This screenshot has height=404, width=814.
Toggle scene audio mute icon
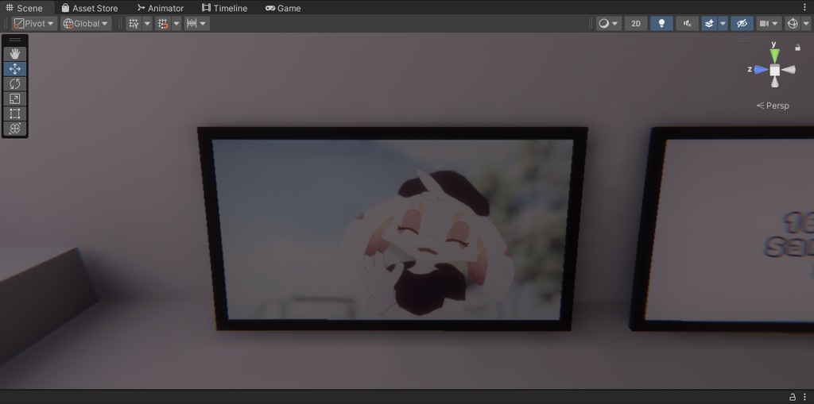click(x=688, y=23)
